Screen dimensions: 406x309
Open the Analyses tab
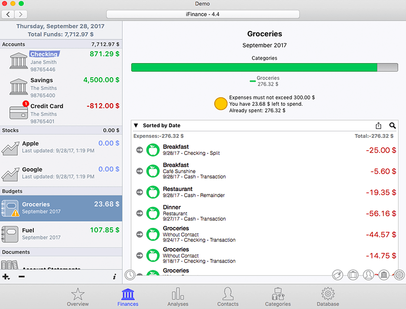point(178,297)
